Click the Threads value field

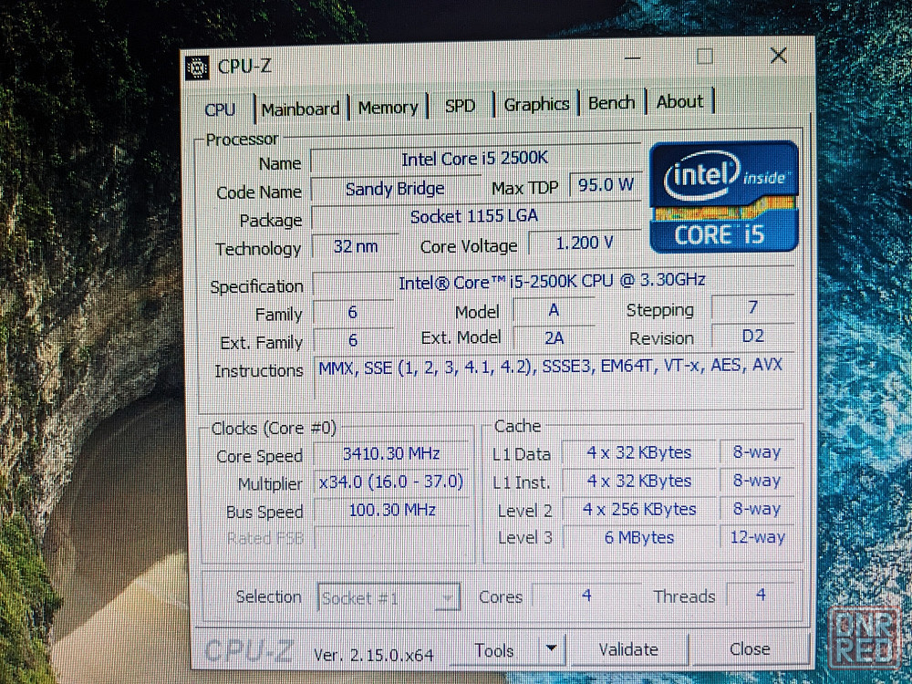click(x=761, y=595)
